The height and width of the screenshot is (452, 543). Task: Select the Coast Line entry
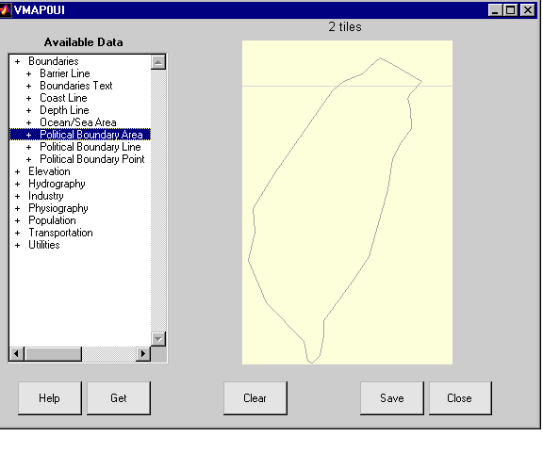point(63,98)
